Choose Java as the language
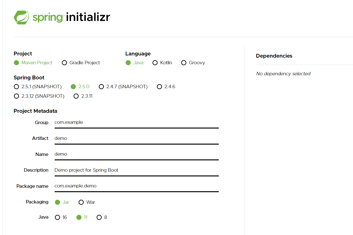 tap(128, 63)
